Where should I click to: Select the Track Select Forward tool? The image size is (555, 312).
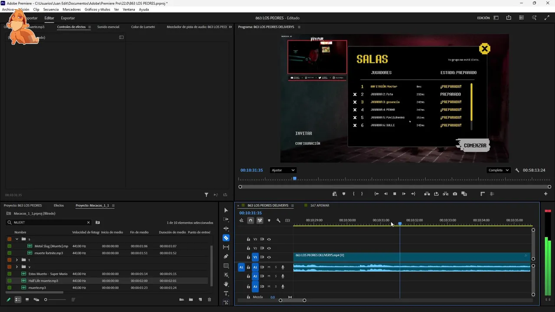[226, 219]
